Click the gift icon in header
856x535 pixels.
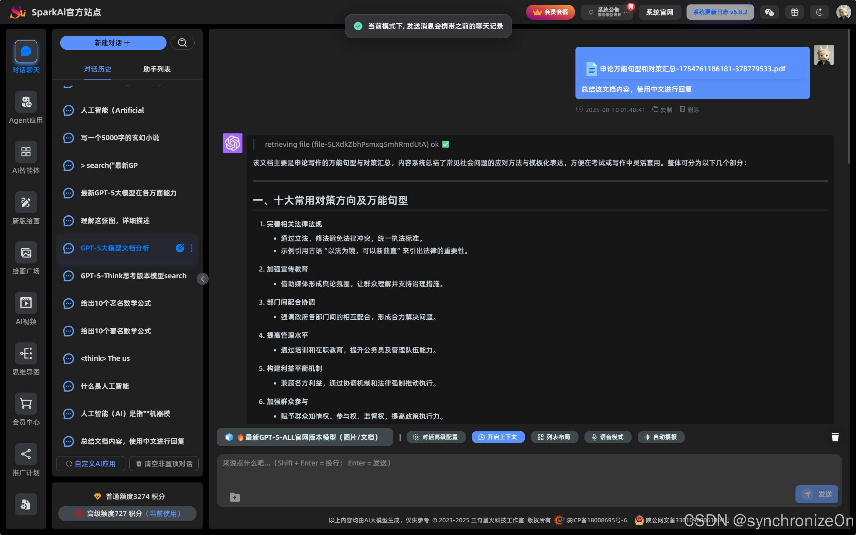[794, 12]
